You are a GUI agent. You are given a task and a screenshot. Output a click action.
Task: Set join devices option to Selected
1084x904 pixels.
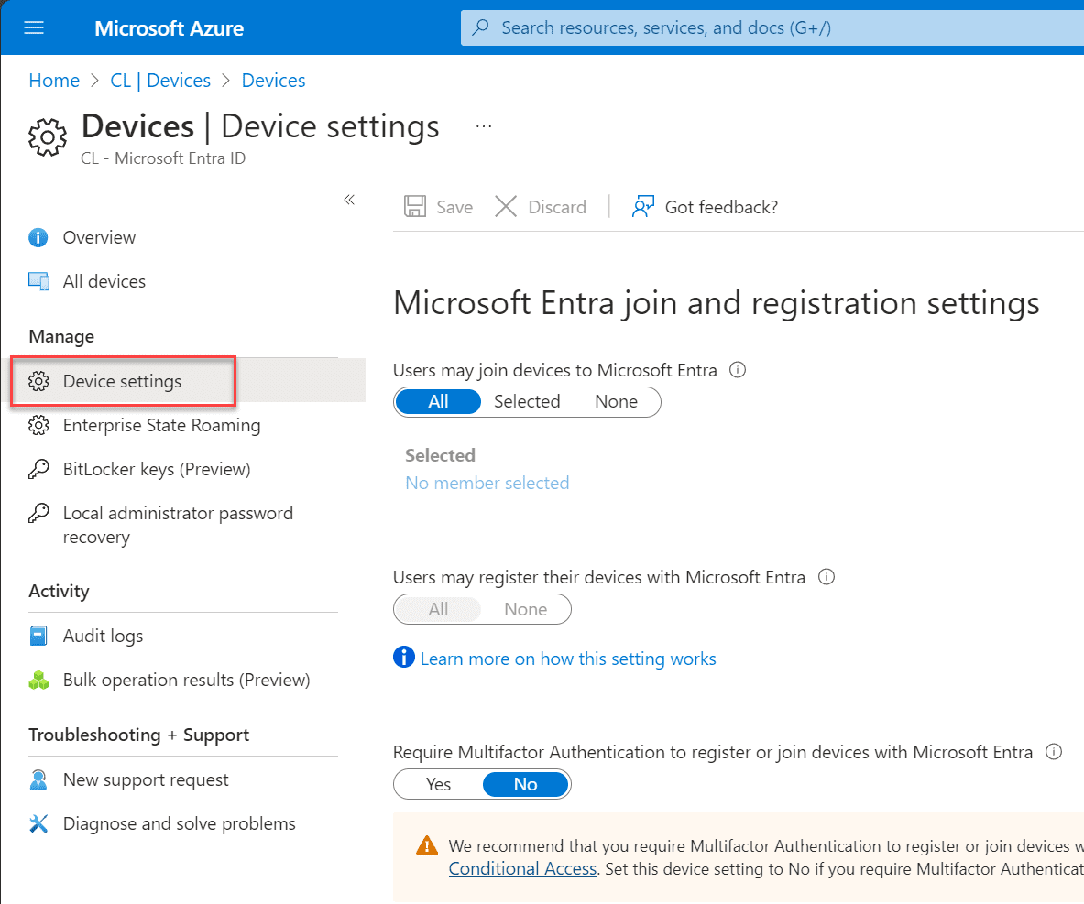pos(527,401)
